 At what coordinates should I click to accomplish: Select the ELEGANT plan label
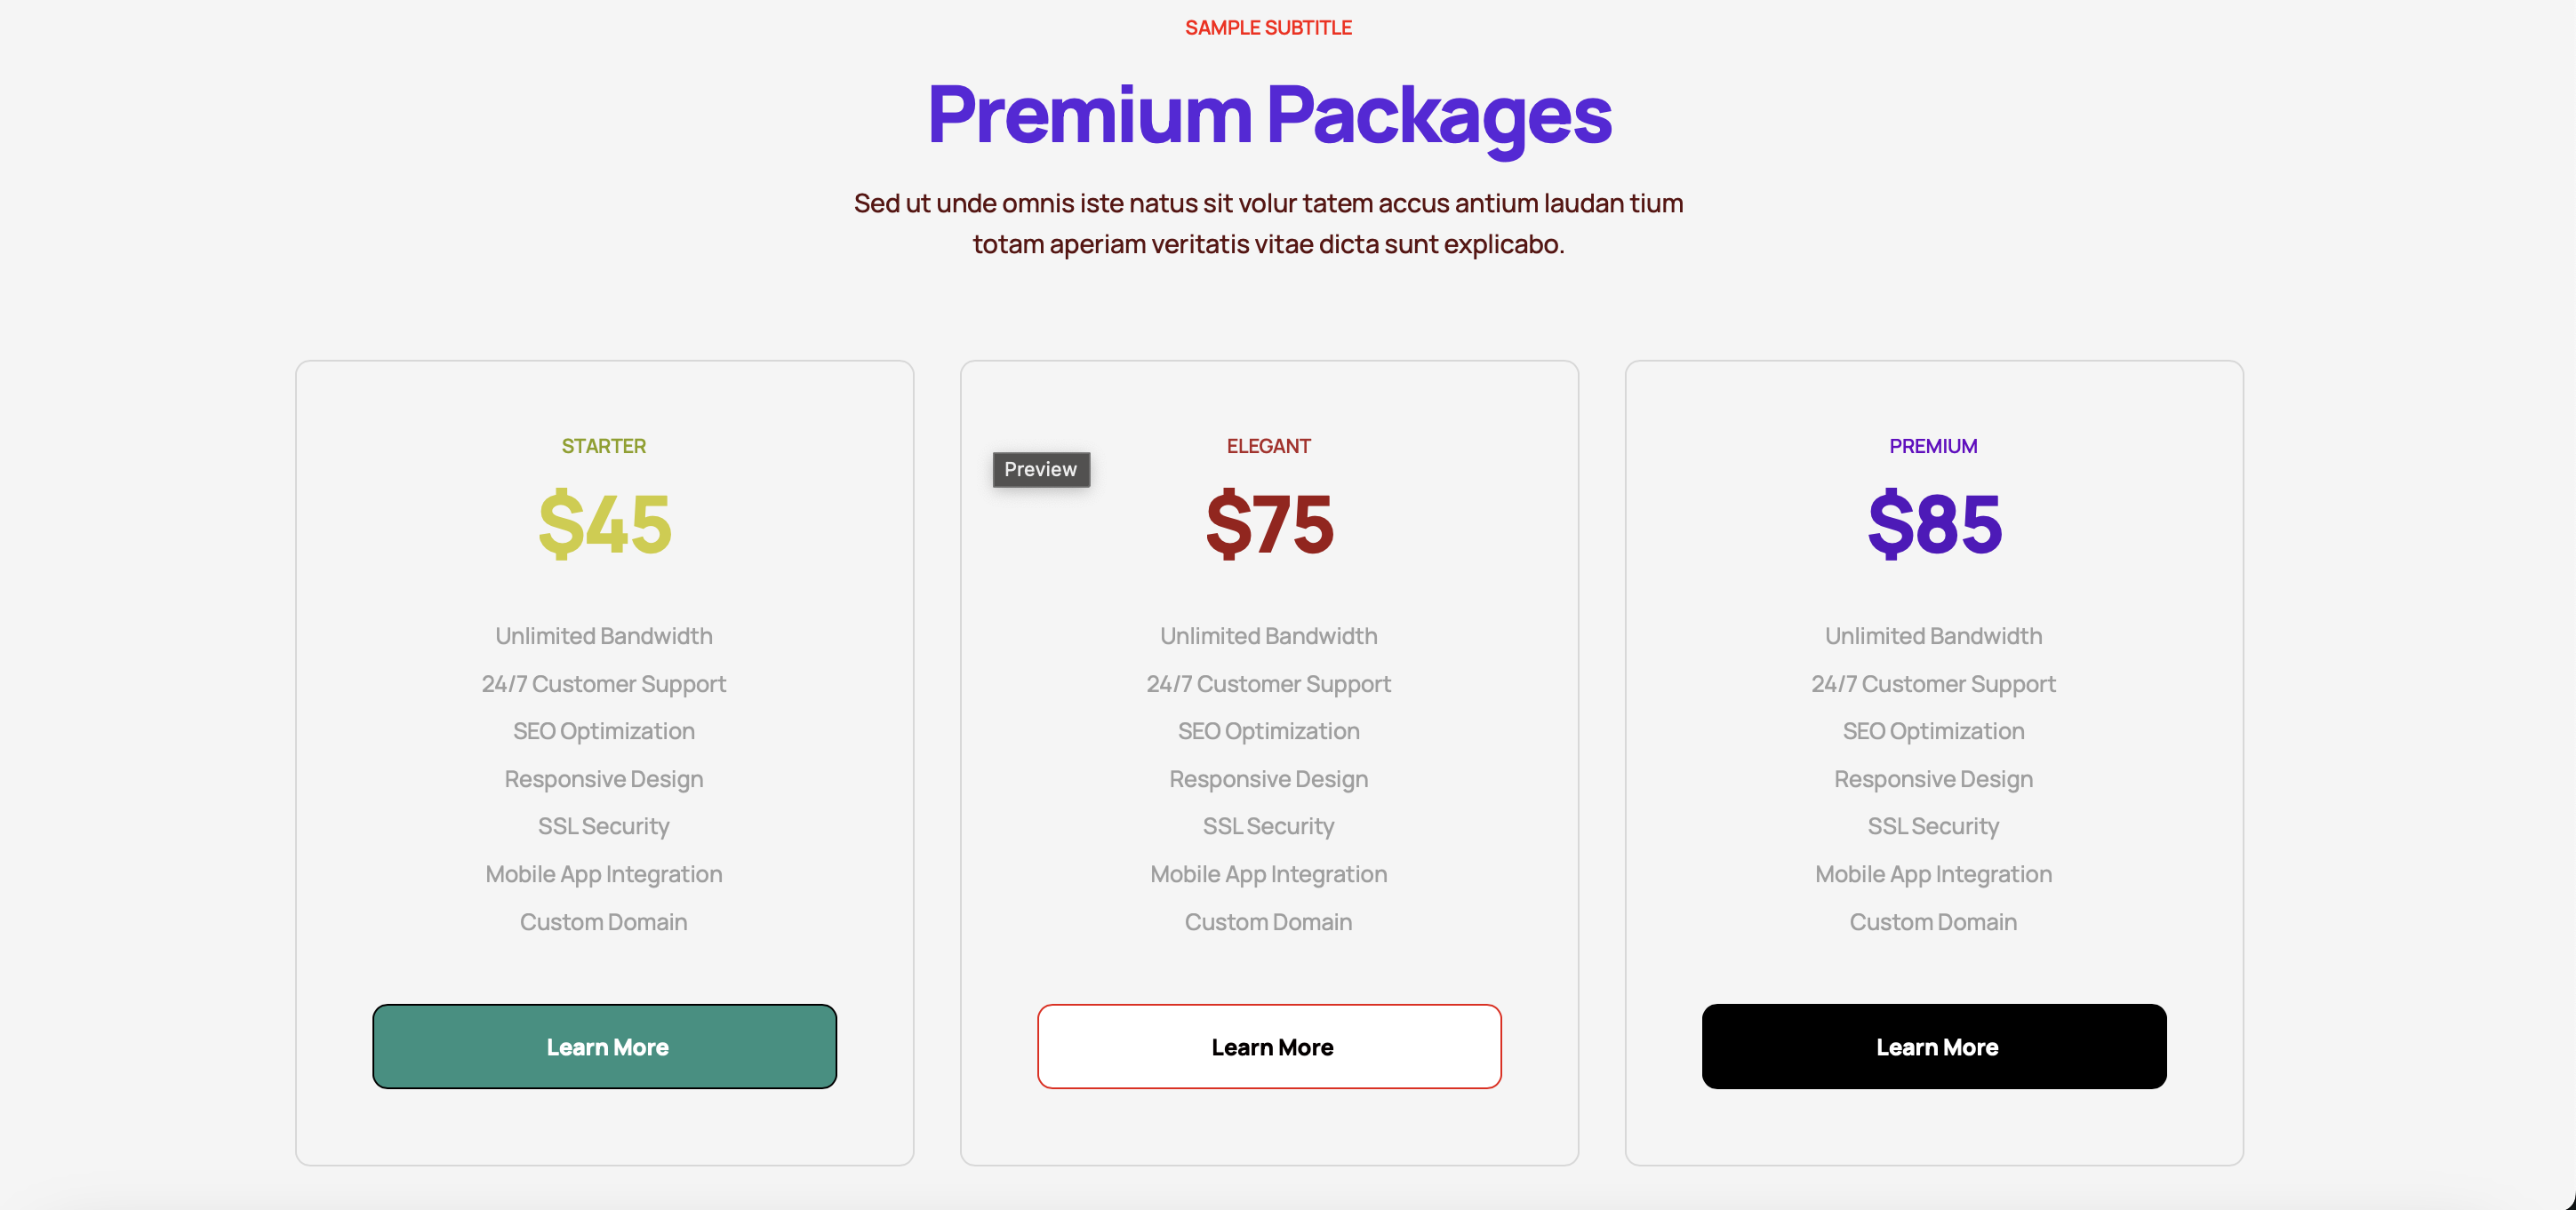coord(1269,446)
